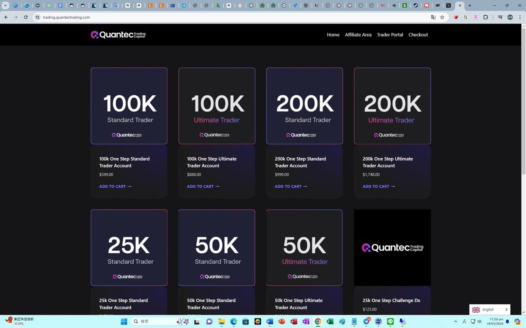Open 200K Ultimate Trader product image
This screenshot has width=526, height=328.
(392, 106)
